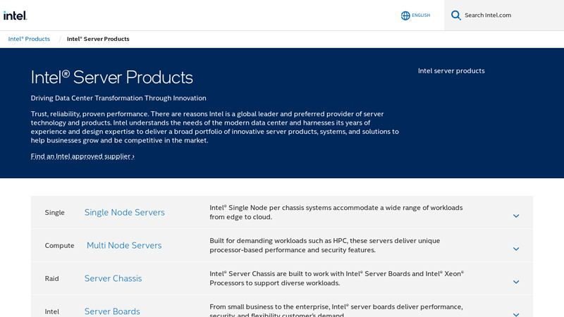The image size is (564, 317).
Task: Open the Single Node Servers link
Action: [x=125, y=213]
